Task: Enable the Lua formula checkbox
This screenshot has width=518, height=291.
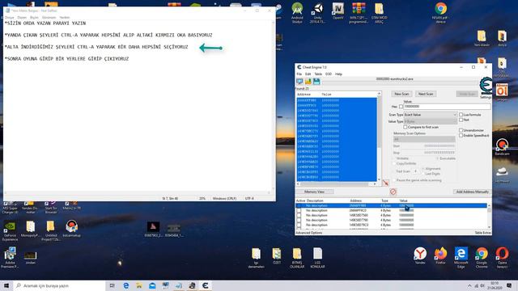Action: [x=461, y=115]
